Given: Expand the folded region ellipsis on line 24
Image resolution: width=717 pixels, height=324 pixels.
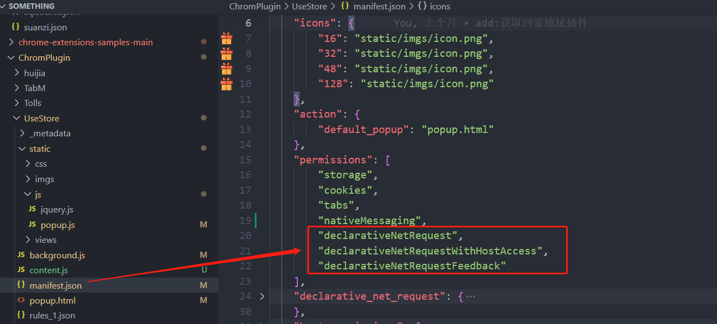Looking at the screenshot, I should pyautogui.click(x=472, y=296).
